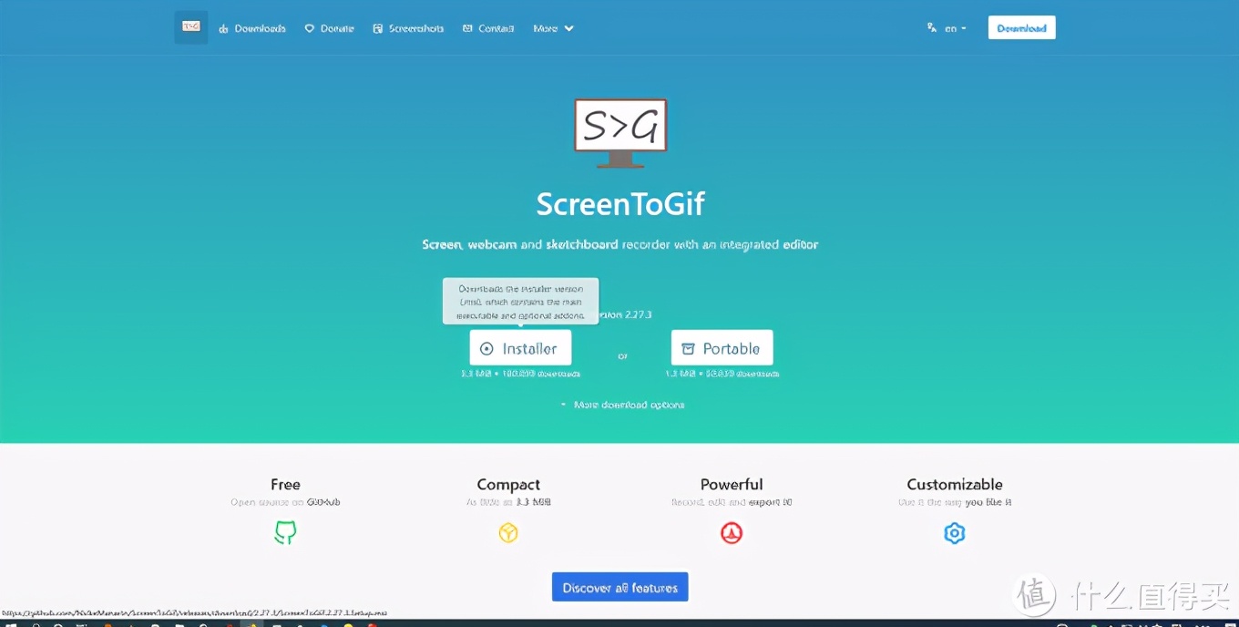The width and height of the screenshot is (1239, 627).
Task: Open the Contact page from the navbar
Action: click(488, 28)
